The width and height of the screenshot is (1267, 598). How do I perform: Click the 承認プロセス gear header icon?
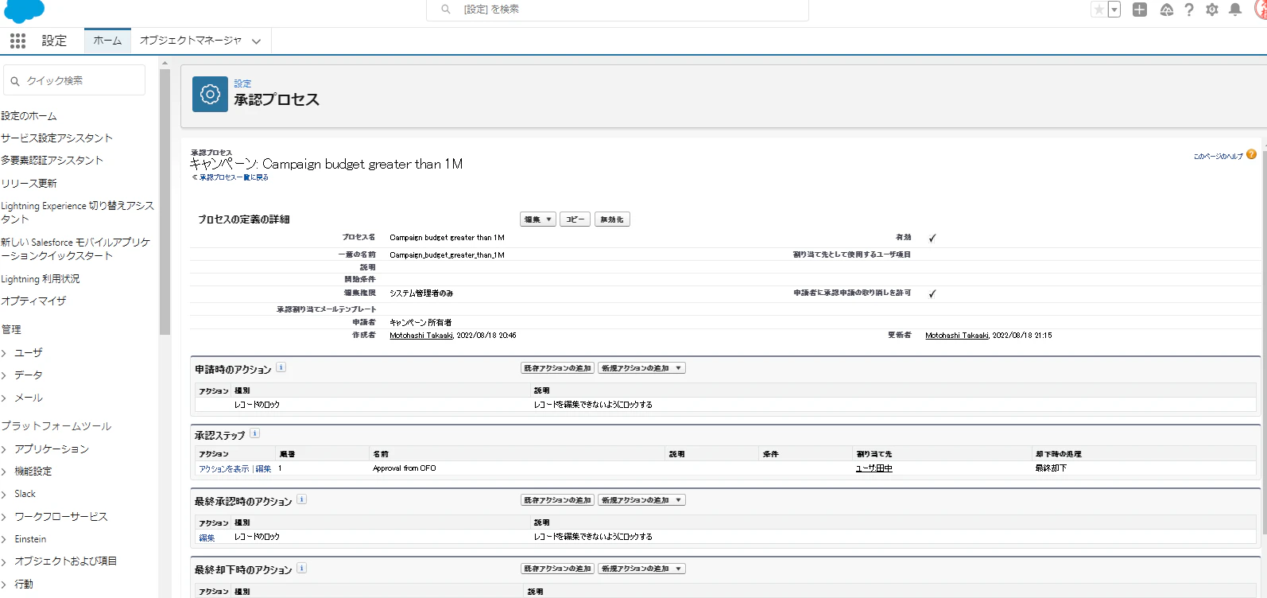click(x=210, y=95)
